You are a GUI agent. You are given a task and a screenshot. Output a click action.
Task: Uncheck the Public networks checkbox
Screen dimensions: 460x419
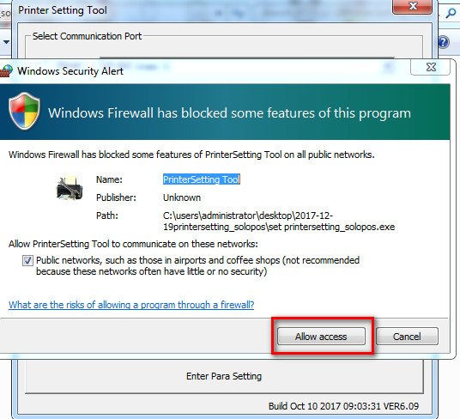(27, 260)
